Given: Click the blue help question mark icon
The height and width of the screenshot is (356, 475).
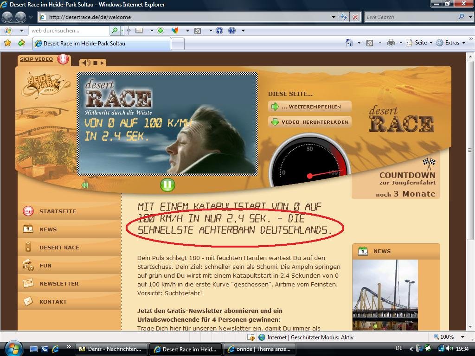Looking at the screenshot, I should coord(232,30).
